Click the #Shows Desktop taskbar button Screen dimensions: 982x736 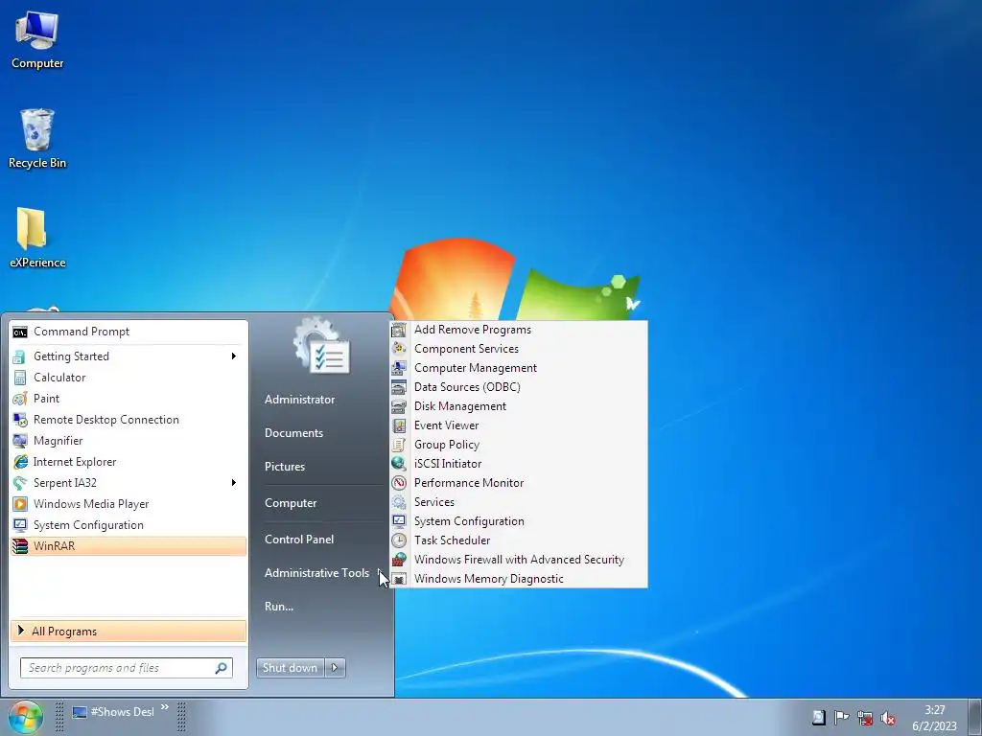(x=113, y=712)
